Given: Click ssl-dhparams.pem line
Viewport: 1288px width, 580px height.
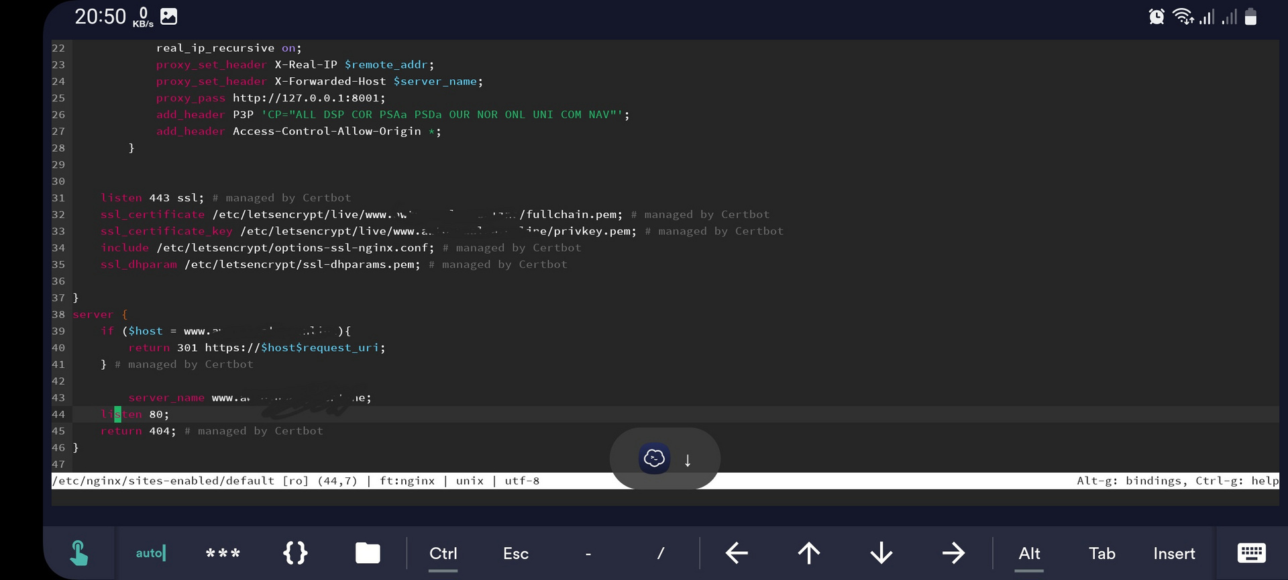Looking at the screenshot, I should tap(260, 264).
